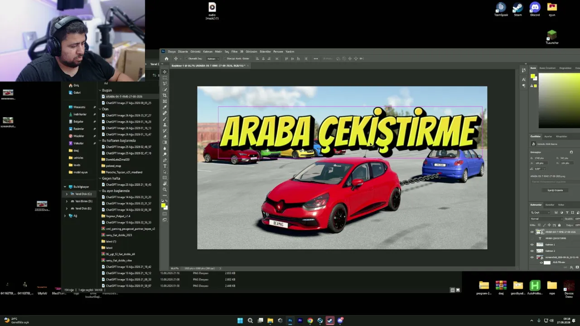Hide the Katman 1 layer
The height and width of the screenshot is (326, 580).
(x=532, y=244)
